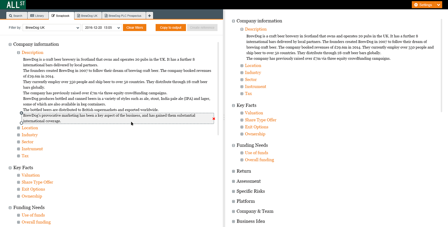
Task: Click the left panel vertical scrollbar
Action: (218, 88)
